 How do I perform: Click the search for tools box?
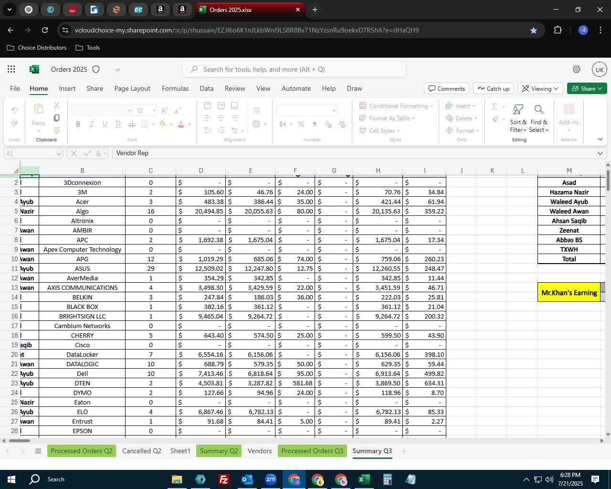tap(294, 69)
